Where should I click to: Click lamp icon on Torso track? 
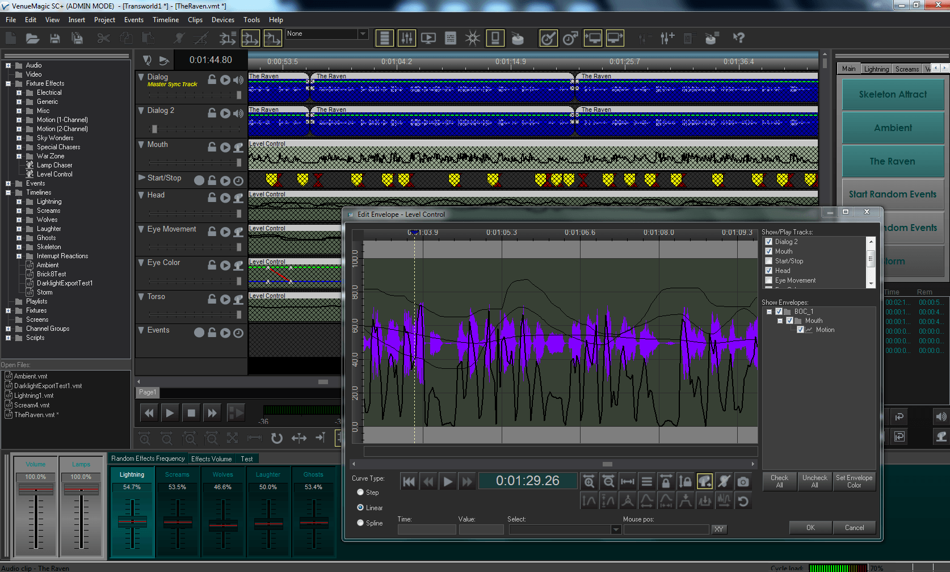point(238,299)
